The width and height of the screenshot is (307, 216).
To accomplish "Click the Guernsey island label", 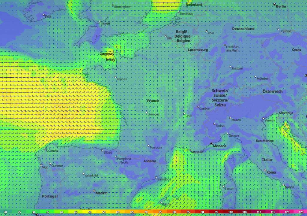I will click(x=107, y=54).
